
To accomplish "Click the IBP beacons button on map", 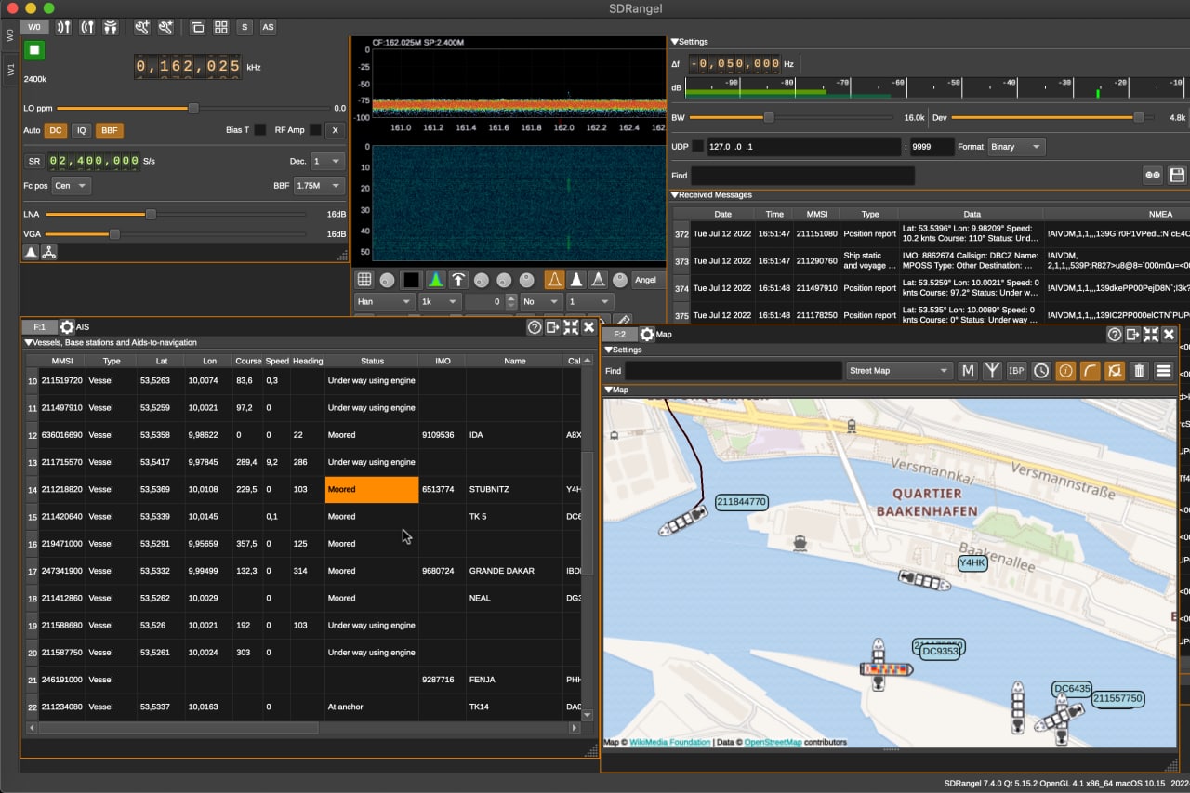I will click(1016, 371).
